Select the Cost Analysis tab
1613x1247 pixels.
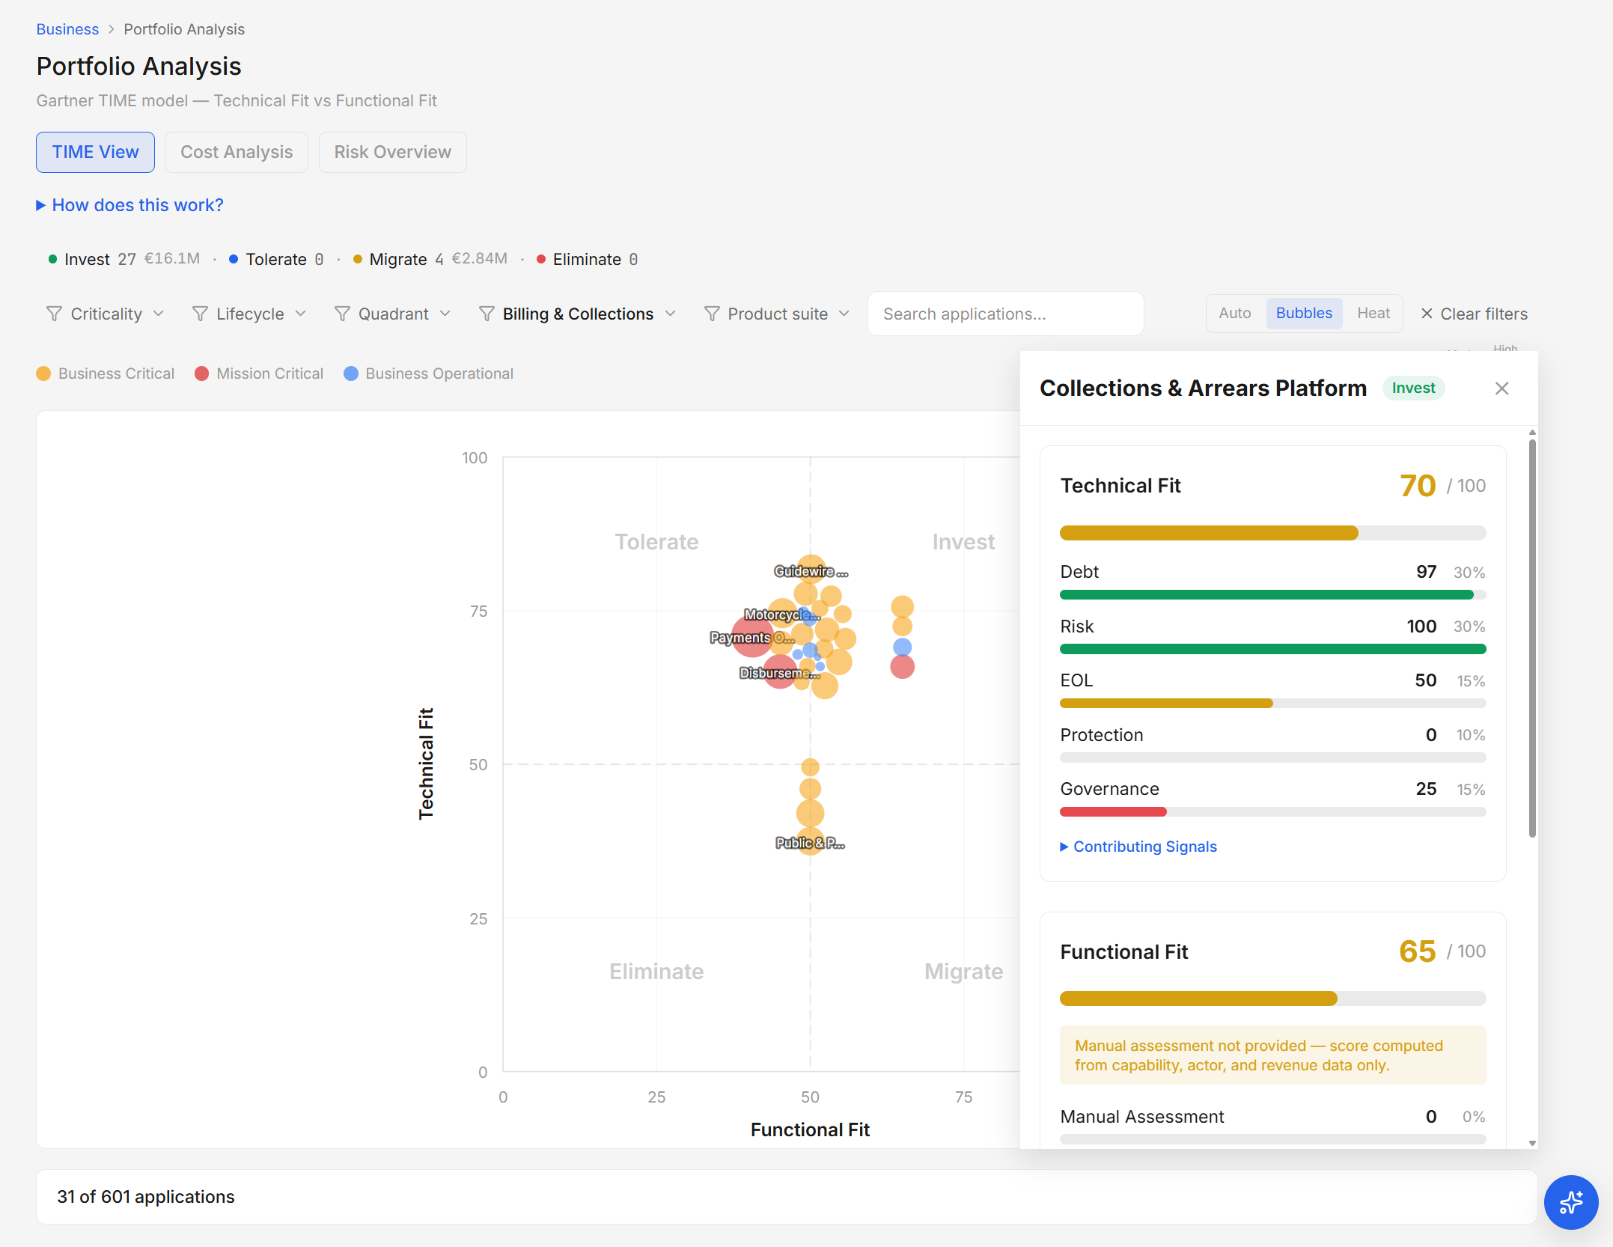click(237, 152)
